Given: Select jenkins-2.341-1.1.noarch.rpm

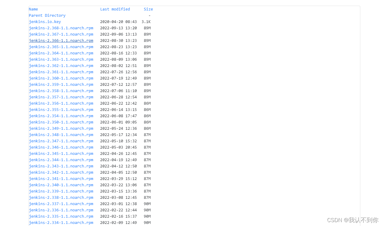Looking at the screenshot, I should (61, 179).
